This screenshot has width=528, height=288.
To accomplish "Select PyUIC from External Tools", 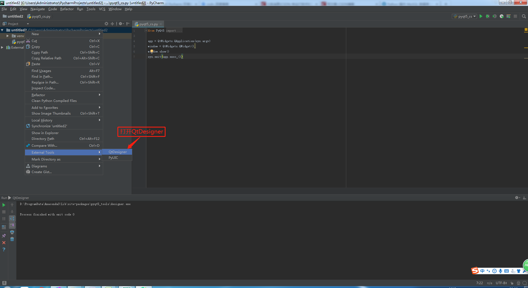I will [117, 158].
